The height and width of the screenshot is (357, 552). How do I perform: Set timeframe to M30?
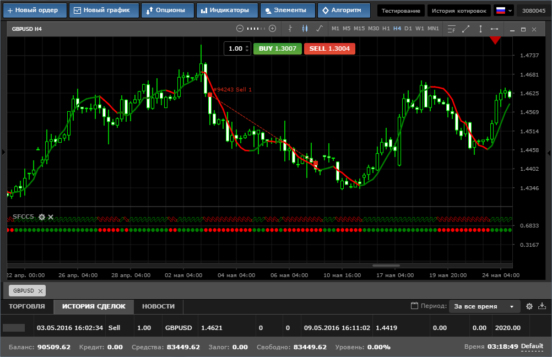(x=374, y=29)
